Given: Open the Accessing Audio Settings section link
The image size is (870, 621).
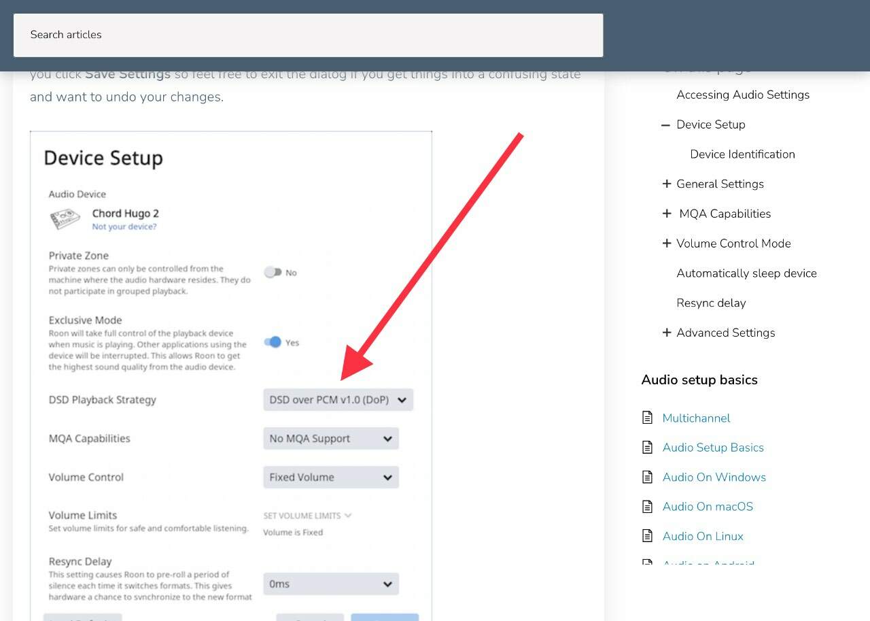Looking at the screenshot, I should point(743,95).
